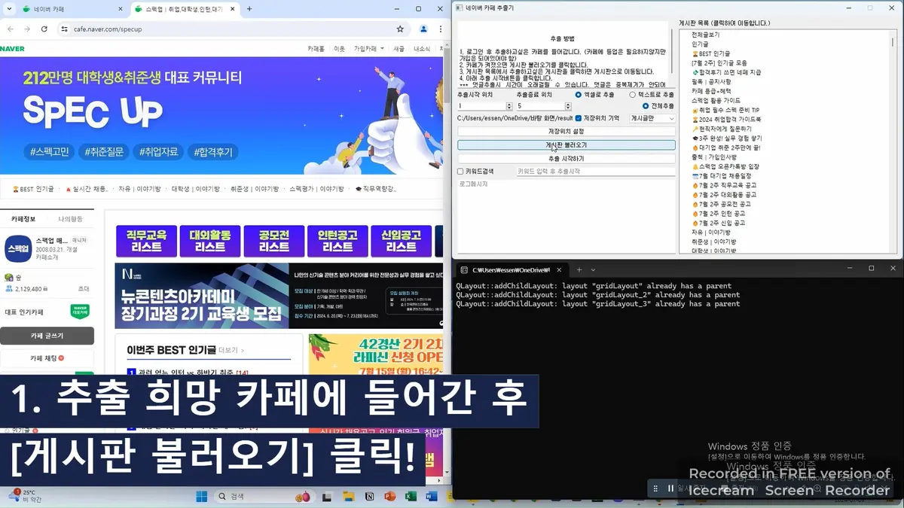Viewport: 904px width, 508px height.
Task: Select the 나의활동 tab
Action: click(x=70, y=219)
